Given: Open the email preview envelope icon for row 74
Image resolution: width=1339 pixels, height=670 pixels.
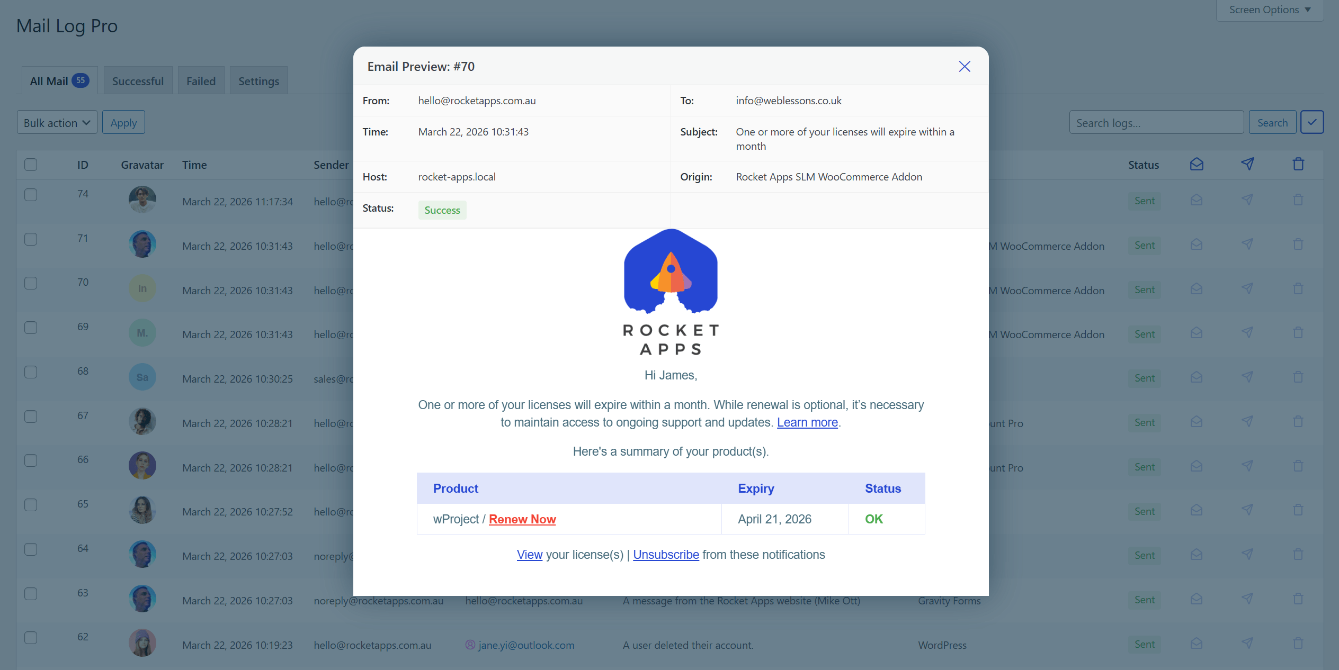Looking at the screenshot, I should tap(1197, 200).
